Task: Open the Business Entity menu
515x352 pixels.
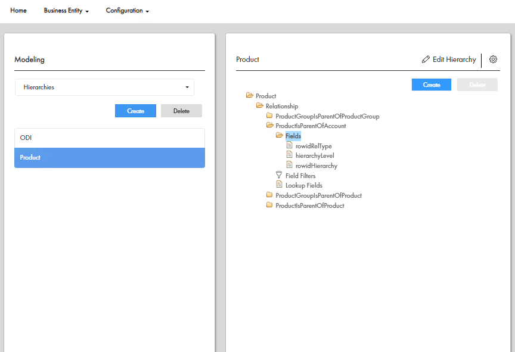Action: coord(66,11)
